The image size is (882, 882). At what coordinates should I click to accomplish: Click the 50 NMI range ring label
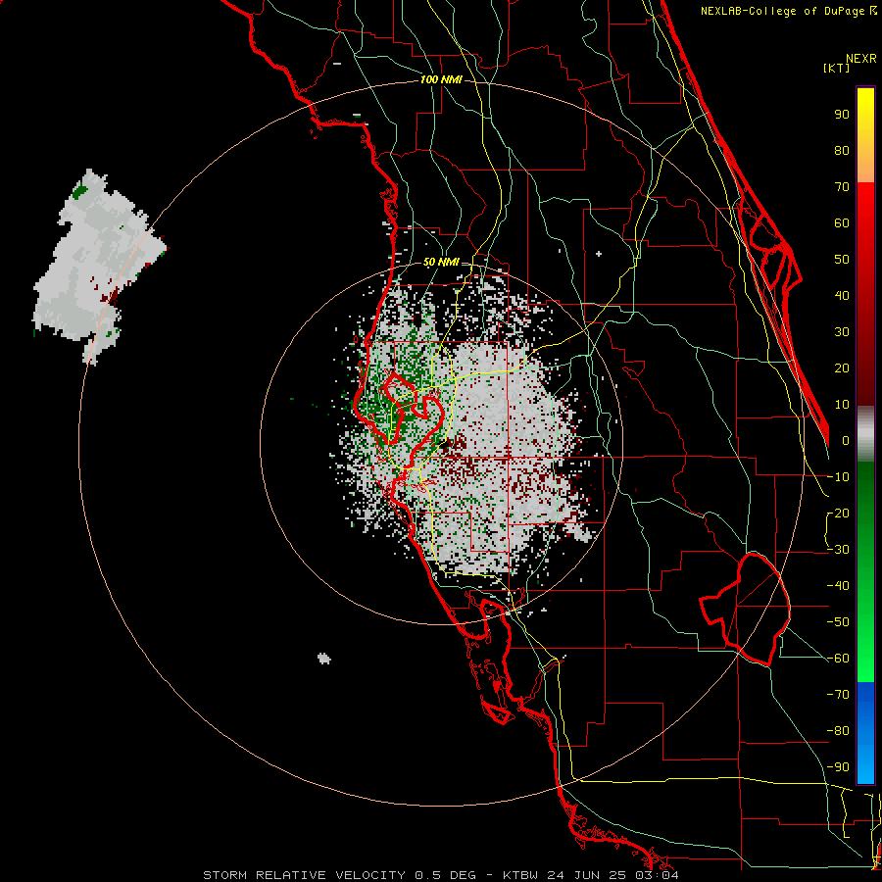pos(440,262)
